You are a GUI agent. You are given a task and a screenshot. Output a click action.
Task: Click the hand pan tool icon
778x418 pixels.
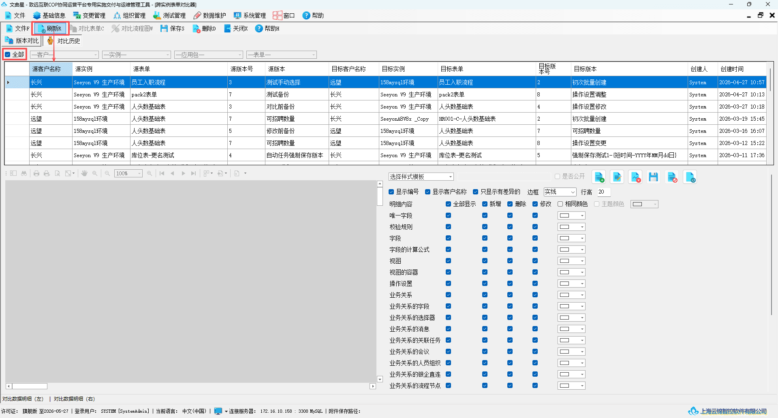click(x=84, y=173)
